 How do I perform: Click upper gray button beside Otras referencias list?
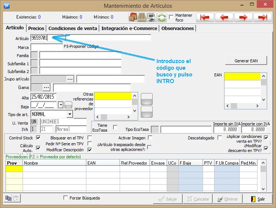tap(147, 99)
